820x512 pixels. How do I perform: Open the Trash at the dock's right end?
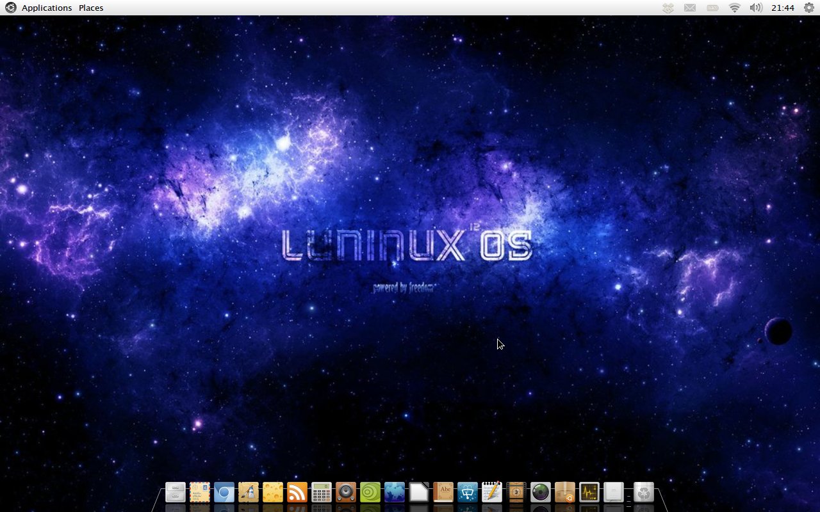[x=644, y=493]
